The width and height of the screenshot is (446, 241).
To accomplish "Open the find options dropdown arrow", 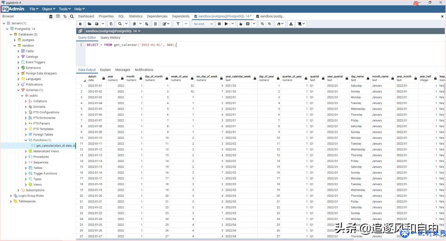I will tap(126, 24).
